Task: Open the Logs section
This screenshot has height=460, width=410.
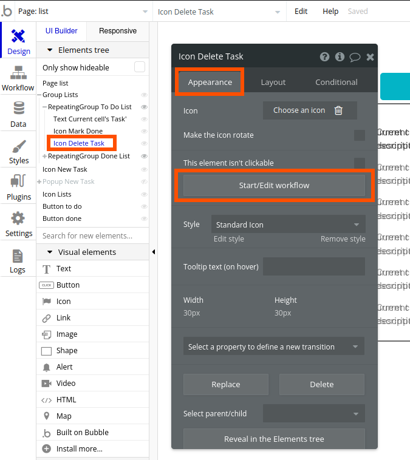Action: click(x=18, y=260)
